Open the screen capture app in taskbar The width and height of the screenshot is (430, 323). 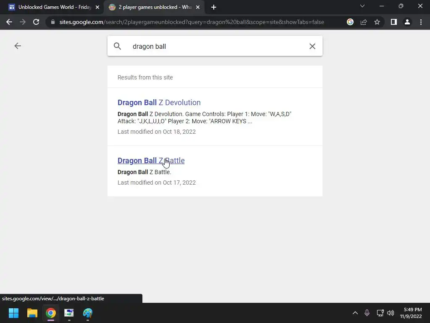69,313
